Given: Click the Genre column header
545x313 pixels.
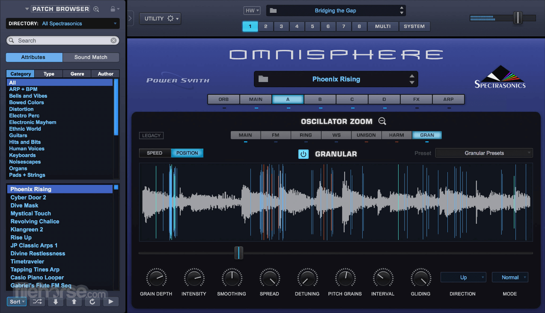Looking at the screenshot, I should [x=77, y=74].
